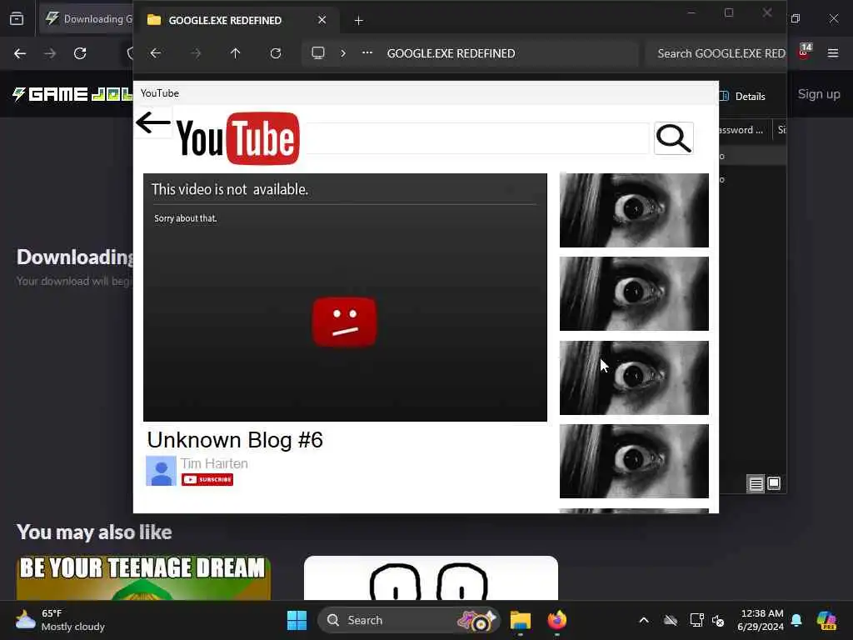
Task: Click Search GOOGLE.EXE REDEFINED field in Explorer
Action: (x=716, y=53)
